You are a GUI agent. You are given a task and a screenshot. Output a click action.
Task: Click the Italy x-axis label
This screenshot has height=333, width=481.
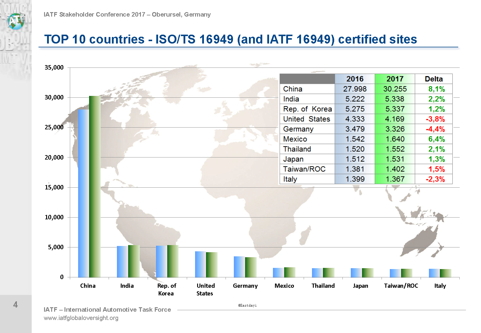(x=440, y=286)
